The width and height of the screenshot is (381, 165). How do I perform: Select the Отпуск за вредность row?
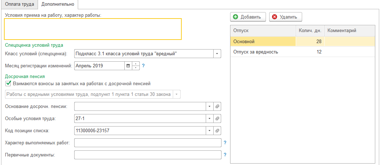click(x=256, y=52)
